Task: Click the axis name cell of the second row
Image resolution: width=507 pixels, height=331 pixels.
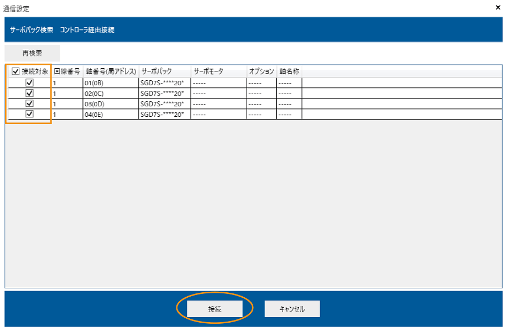Action: tap(289, 94)
